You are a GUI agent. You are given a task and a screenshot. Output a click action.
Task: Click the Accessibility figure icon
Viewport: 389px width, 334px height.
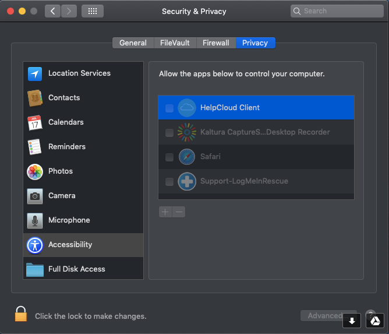click(35, 245)
